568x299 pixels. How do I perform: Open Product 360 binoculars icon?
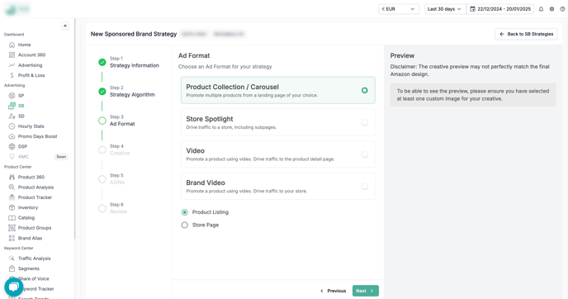point(12,177)
